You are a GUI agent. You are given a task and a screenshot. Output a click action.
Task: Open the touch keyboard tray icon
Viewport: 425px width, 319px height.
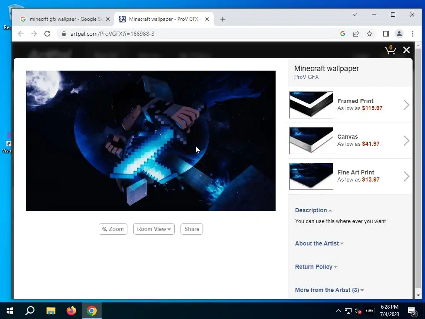(369, 311)
